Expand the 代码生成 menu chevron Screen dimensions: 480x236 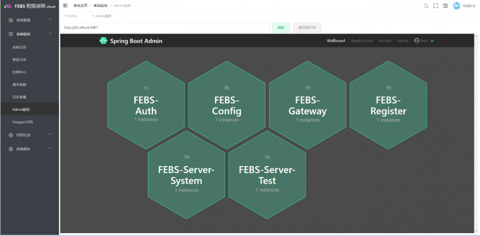click(x=50, y=135)
